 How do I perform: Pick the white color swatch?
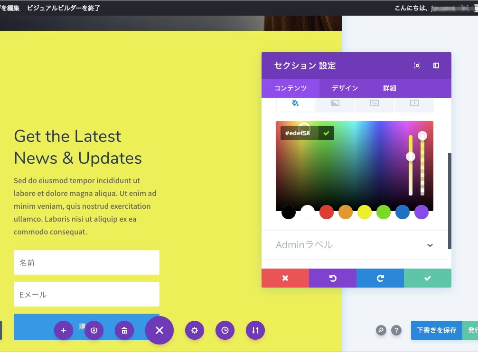click(307, 212)
